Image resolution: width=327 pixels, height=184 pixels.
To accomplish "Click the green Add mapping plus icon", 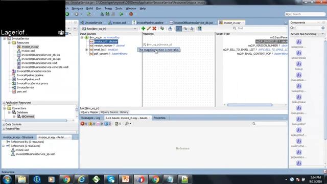I will [x=143, y=29].
